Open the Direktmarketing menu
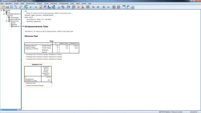Viewport: 201px width, 113px height. click(64, 3)
